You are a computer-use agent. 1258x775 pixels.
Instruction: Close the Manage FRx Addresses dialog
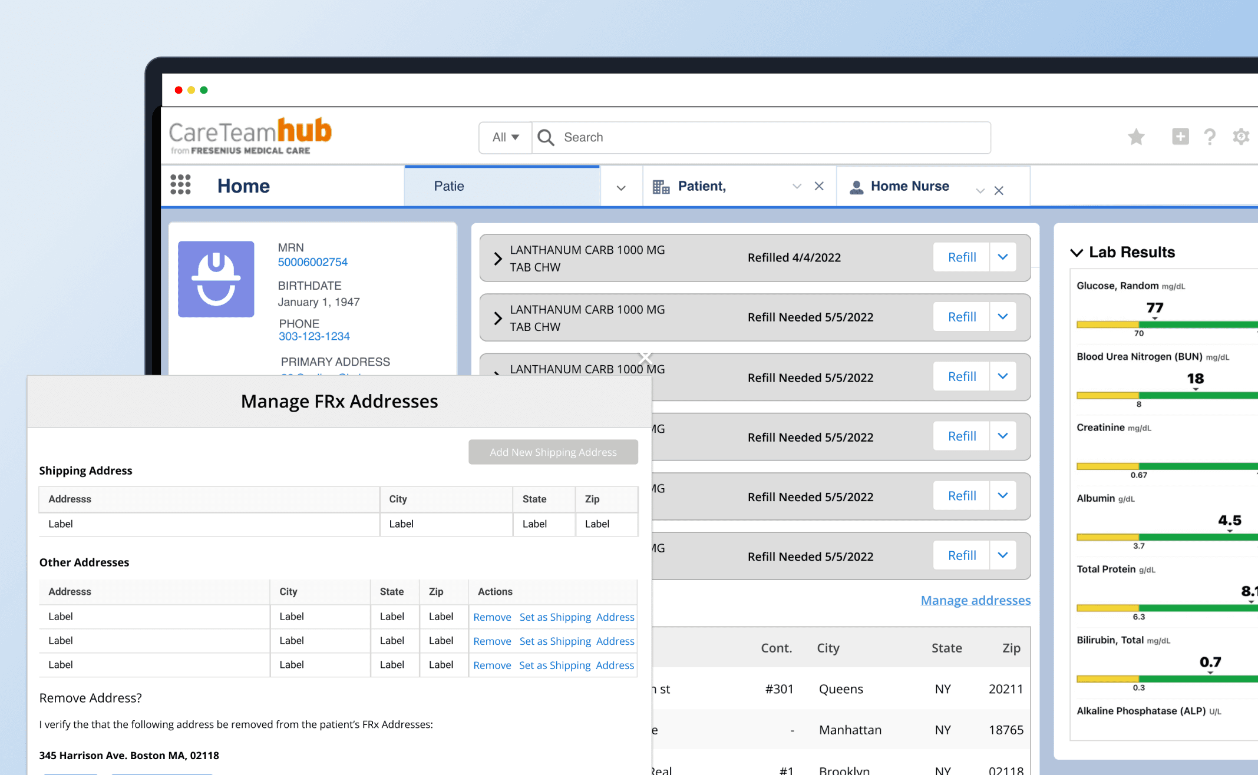[x=646, y=357]
